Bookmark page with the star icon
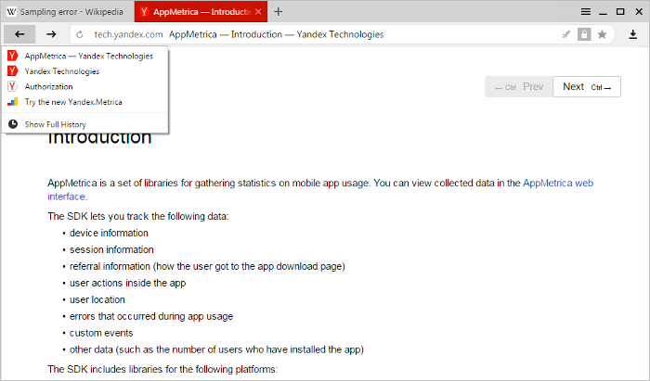Image resolution: width=650 pixels, height=381 pixels. (603, 34)
